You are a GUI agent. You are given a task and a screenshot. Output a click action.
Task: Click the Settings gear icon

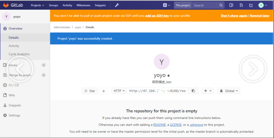pos(5,115)
